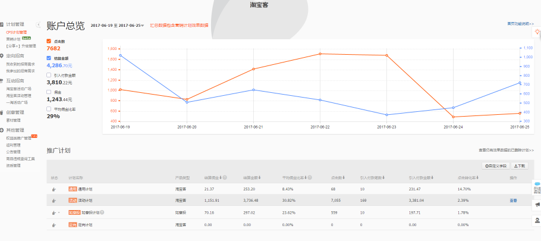541x241 pixels.
Task: Uncheck the 点击数 metric checkbox
Action: click(x=49, y=41)
